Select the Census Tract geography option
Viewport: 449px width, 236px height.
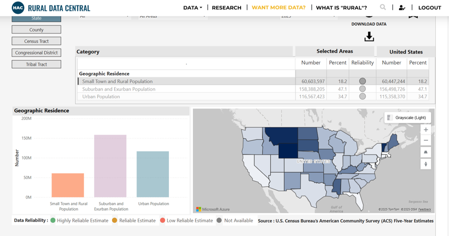click(36, 41)
